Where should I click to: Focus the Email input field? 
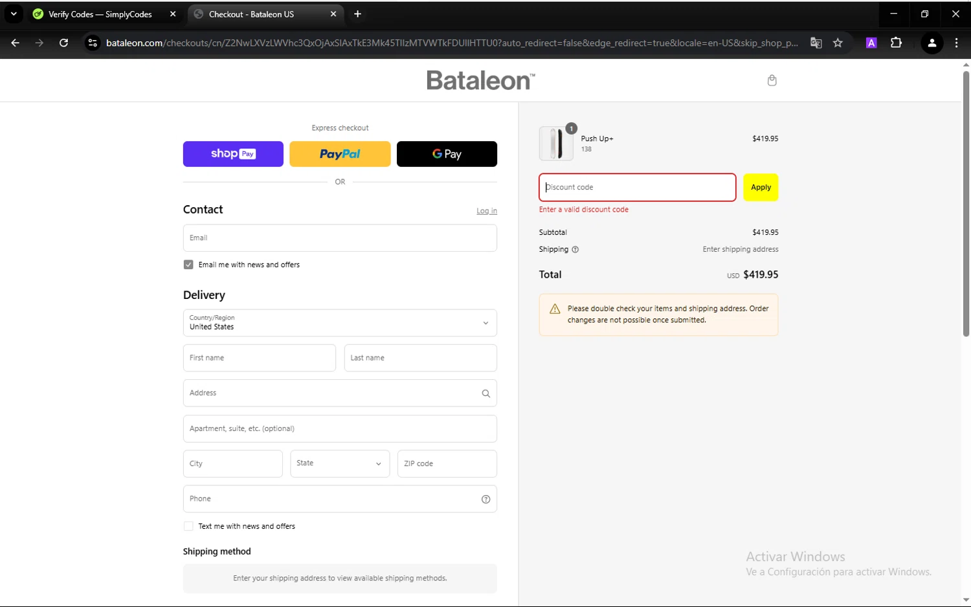340,238
